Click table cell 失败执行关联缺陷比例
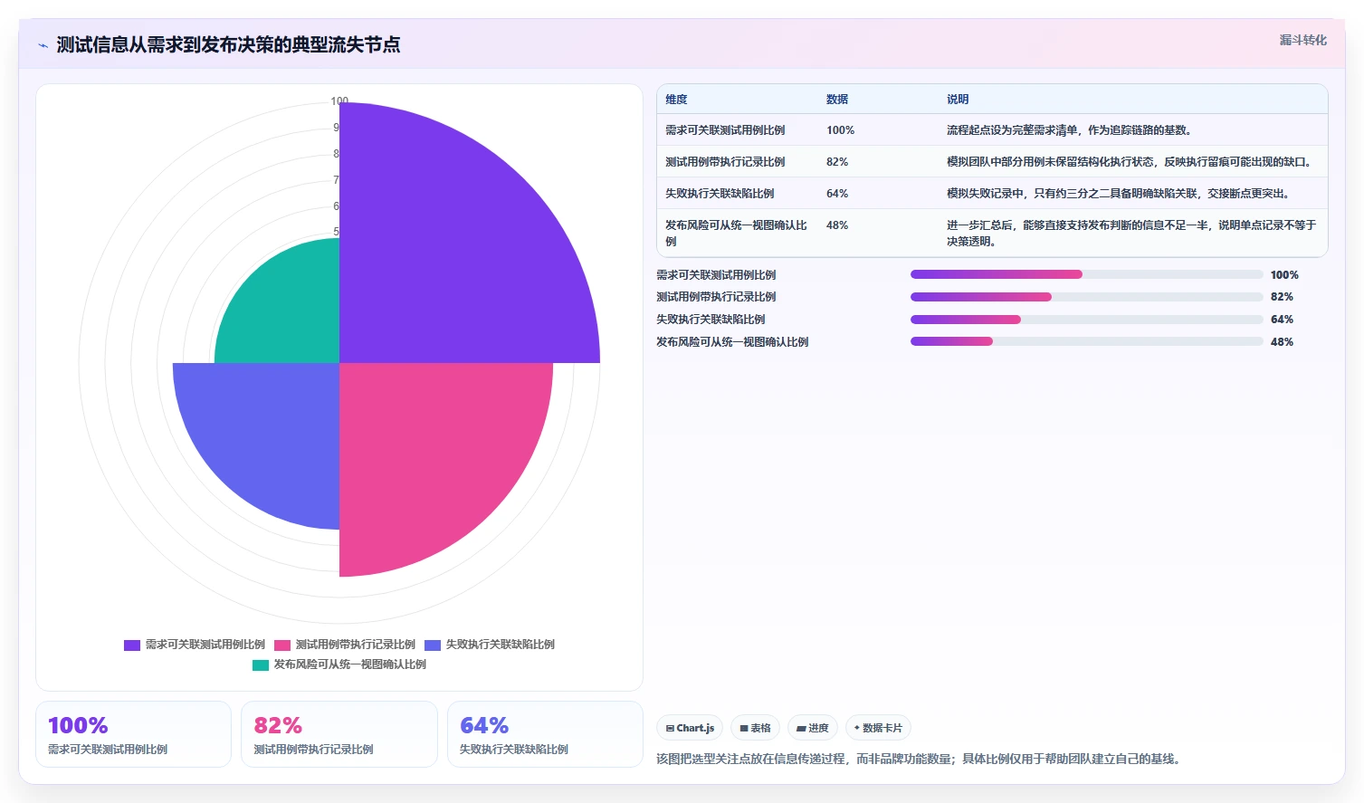 click(x=720, y=194)
